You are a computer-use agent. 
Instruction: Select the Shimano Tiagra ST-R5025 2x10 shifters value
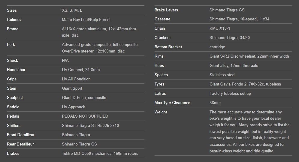90,125
